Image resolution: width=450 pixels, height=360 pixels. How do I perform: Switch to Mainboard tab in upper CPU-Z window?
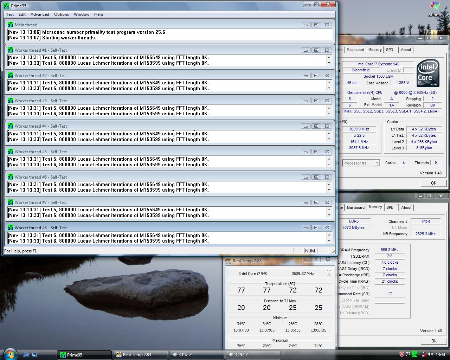tap(355, 50)
